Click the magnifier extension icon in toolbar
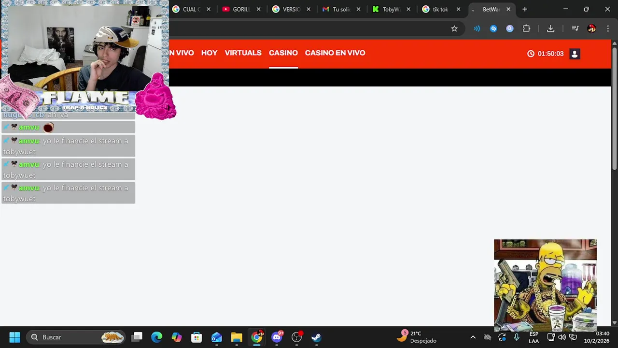Screen dimensions: 618x348 click(510, 29)
